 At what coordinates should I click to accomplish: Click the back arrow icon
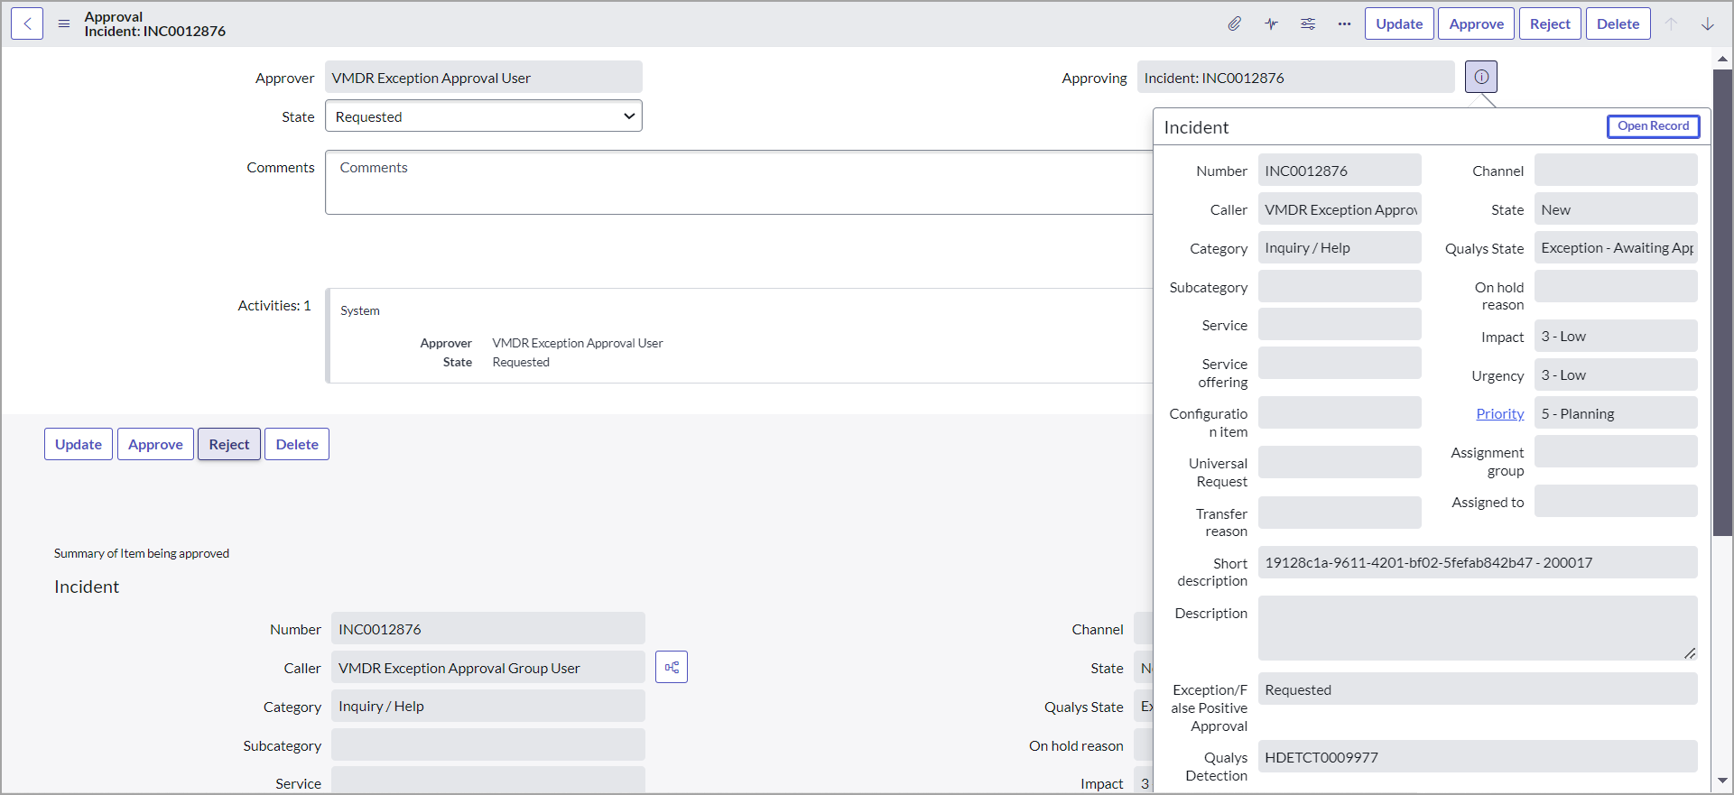click(27, 24)
